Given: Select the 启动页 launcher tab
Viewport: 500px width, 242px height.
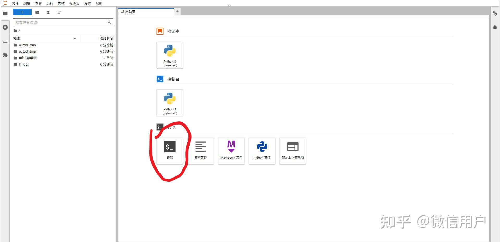Looking at the screenshot, I should click(x=146, y=12).
